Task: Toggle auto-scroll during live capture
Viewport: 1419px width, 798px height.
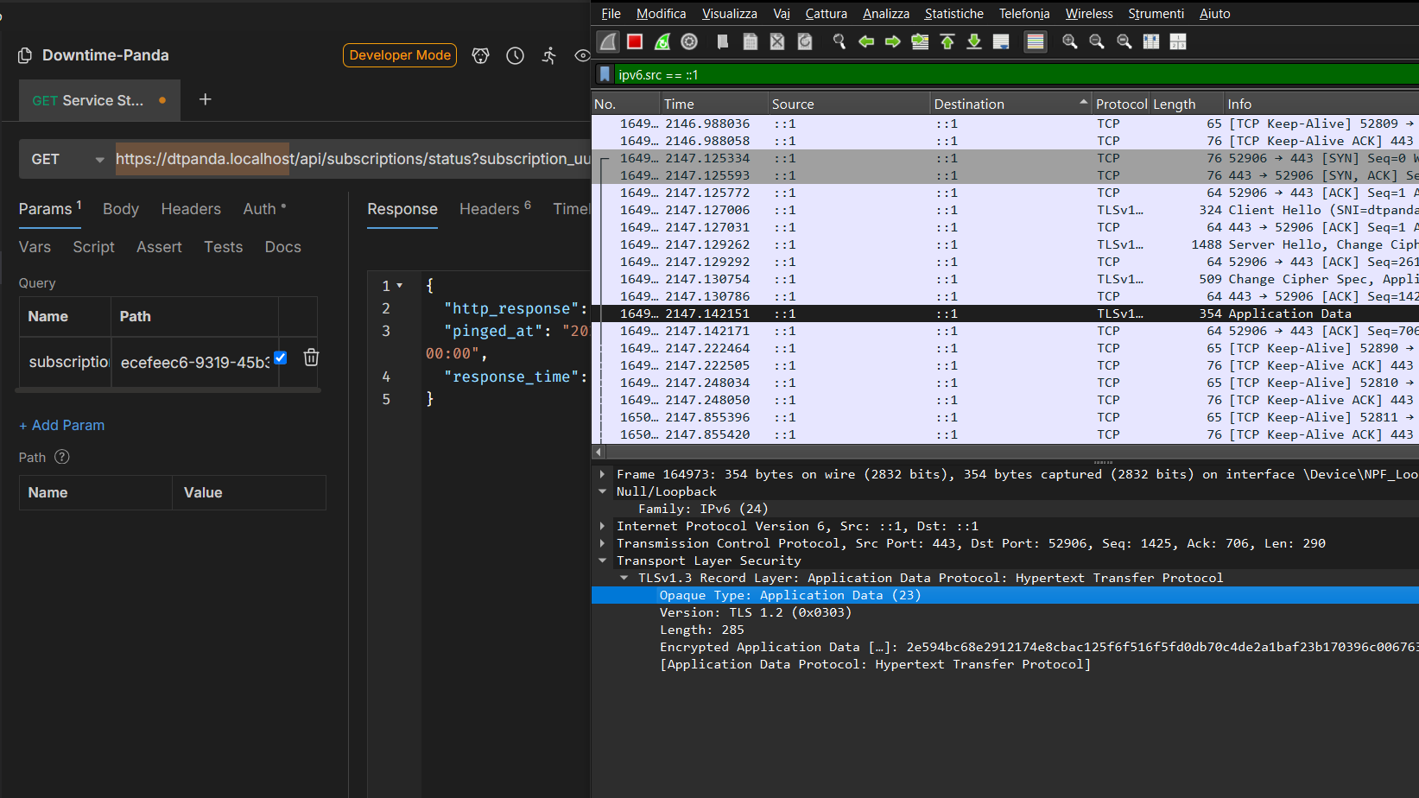Action: (x=1001, y=41)
